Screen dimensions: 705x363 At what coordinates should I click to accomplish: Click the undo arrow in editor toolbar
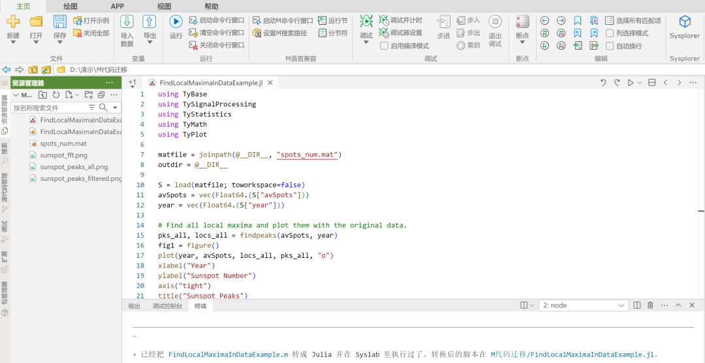pyautogui.click(x=603, y=83)
